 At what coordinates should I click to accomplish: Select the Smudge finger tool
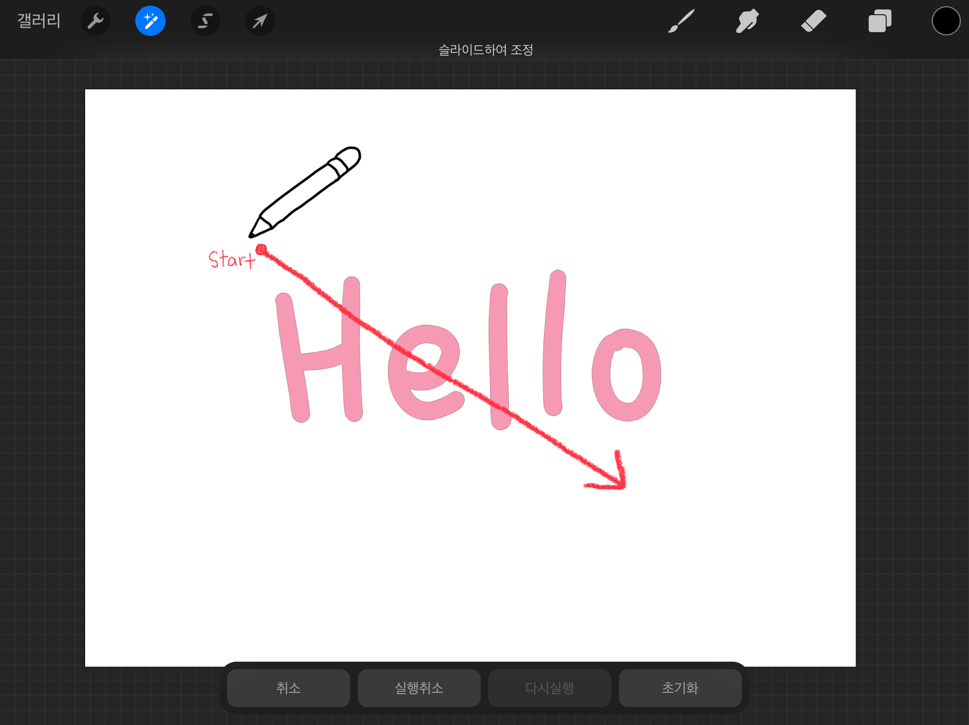coord(748,21)
